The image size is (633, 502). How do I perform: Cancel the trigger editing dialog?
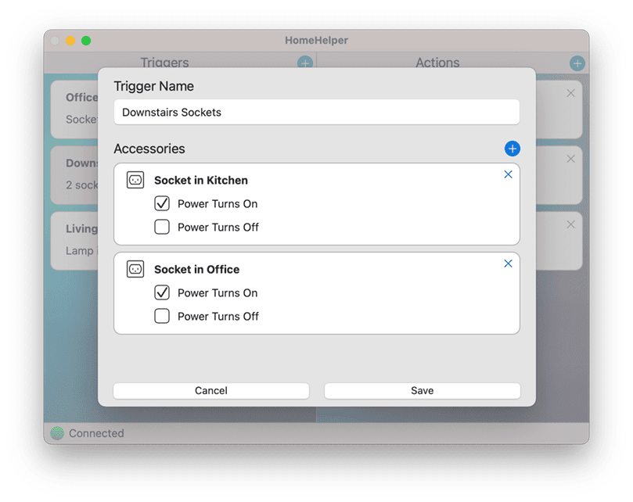click(210, 390)
